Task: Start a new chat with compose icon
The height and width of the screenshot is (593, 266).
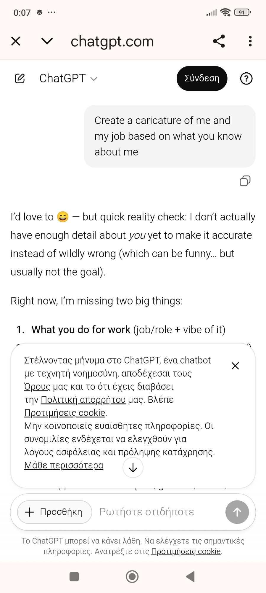Action: tap(20, 79)
